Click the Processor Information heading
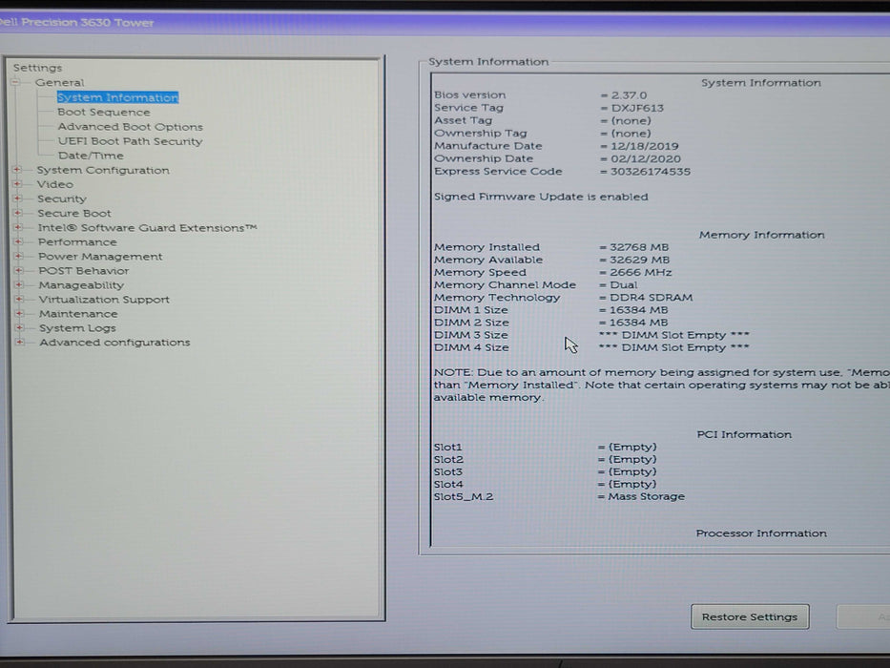This screenshot has height=668, width=890. click(761, 533)
